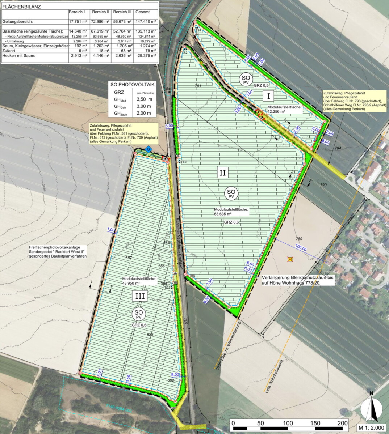This screenshot has width=389, height=434.
Task: Click the Radldorf West II Sondergebiet note
Action: coord(58,251)
